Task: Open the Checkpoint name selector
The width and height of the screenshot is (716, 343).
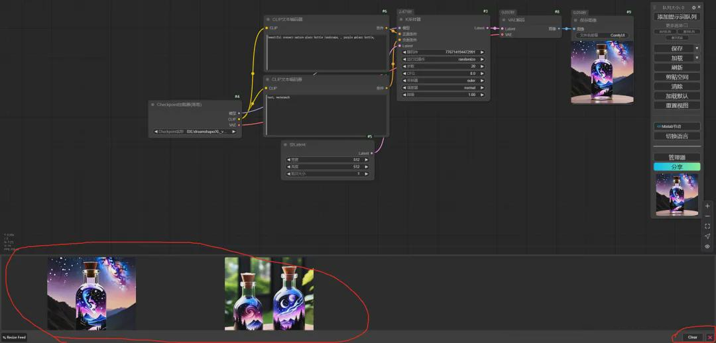Action: coord(194,132)
